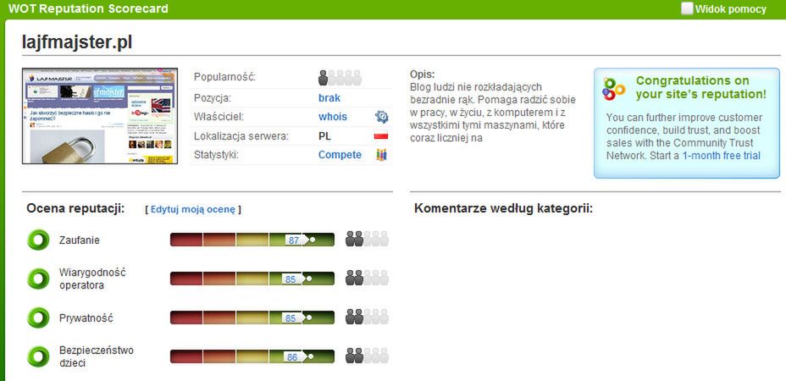This screenshot has height=381, width=786.
Task: Click the Statystyki label
Action: click(216, 155)
